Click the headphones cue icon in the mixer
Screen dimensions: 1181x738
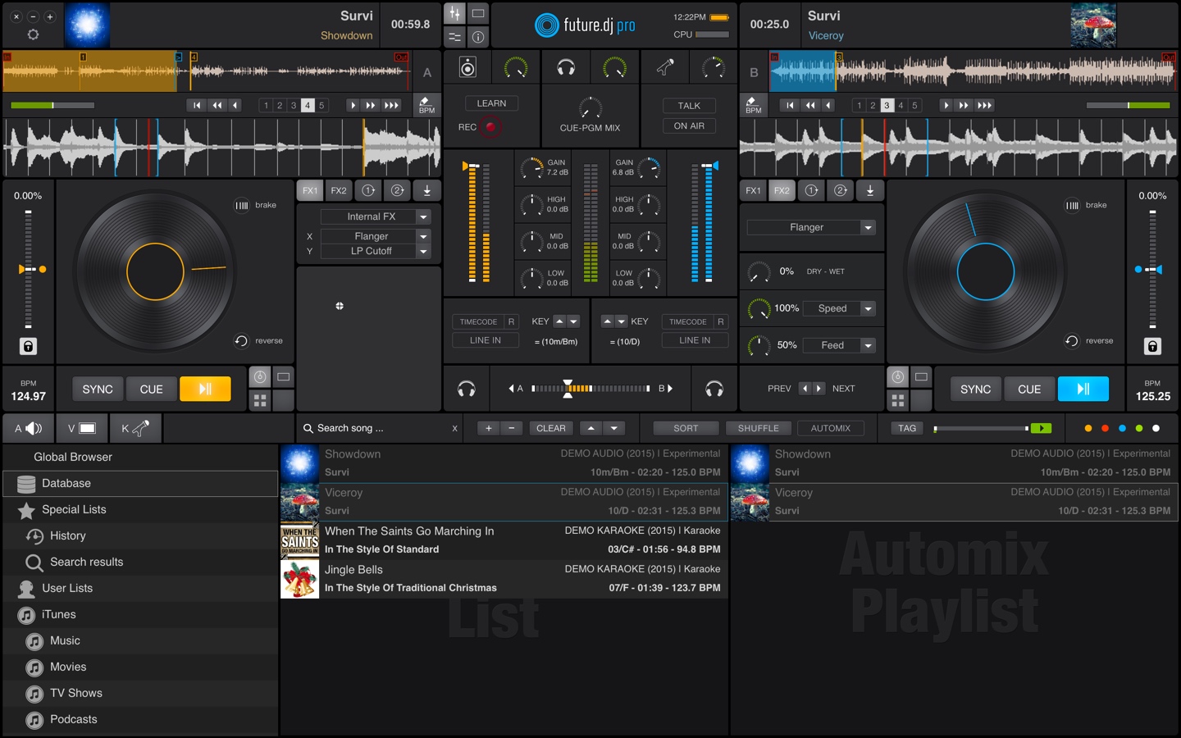pyautogui.click(x=566, y=67)
